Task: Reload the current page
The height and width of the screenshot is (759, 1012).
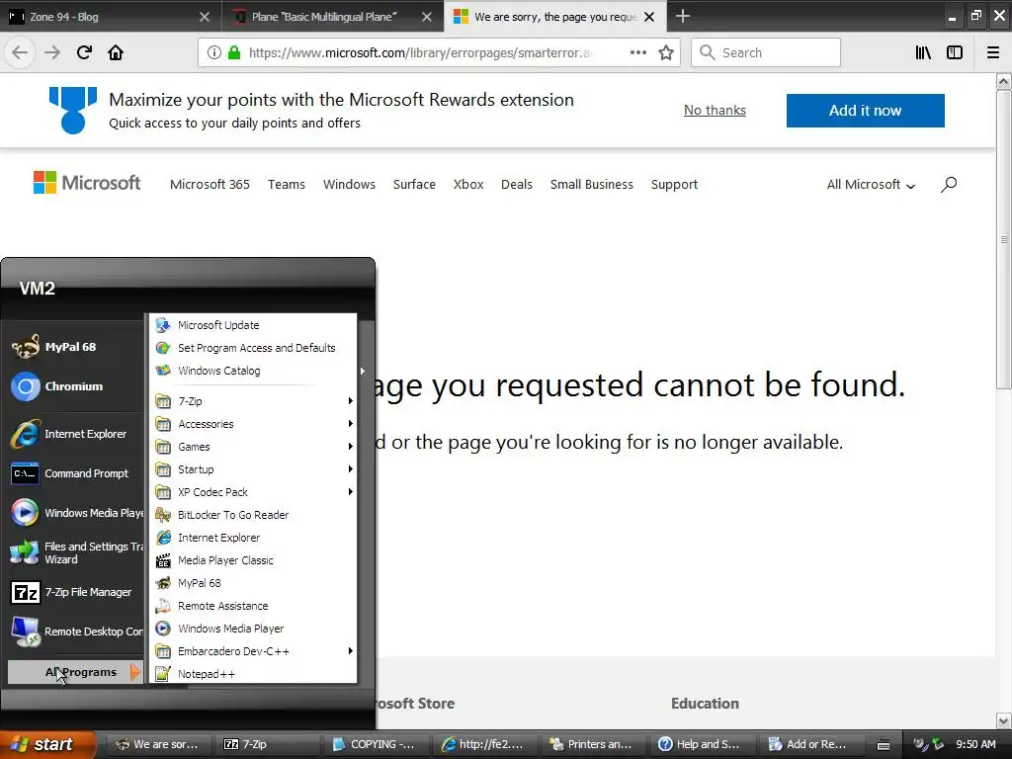Action: coord(84,52)
